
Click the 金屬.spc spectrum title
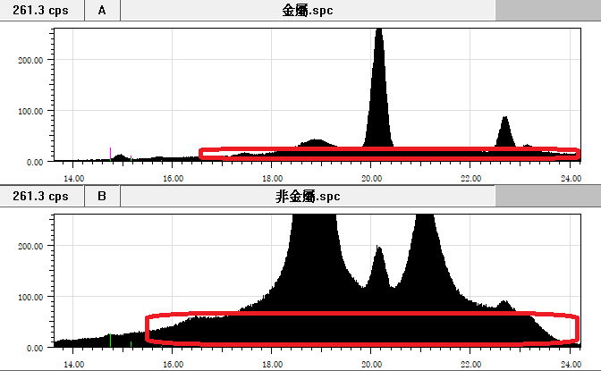308,10
